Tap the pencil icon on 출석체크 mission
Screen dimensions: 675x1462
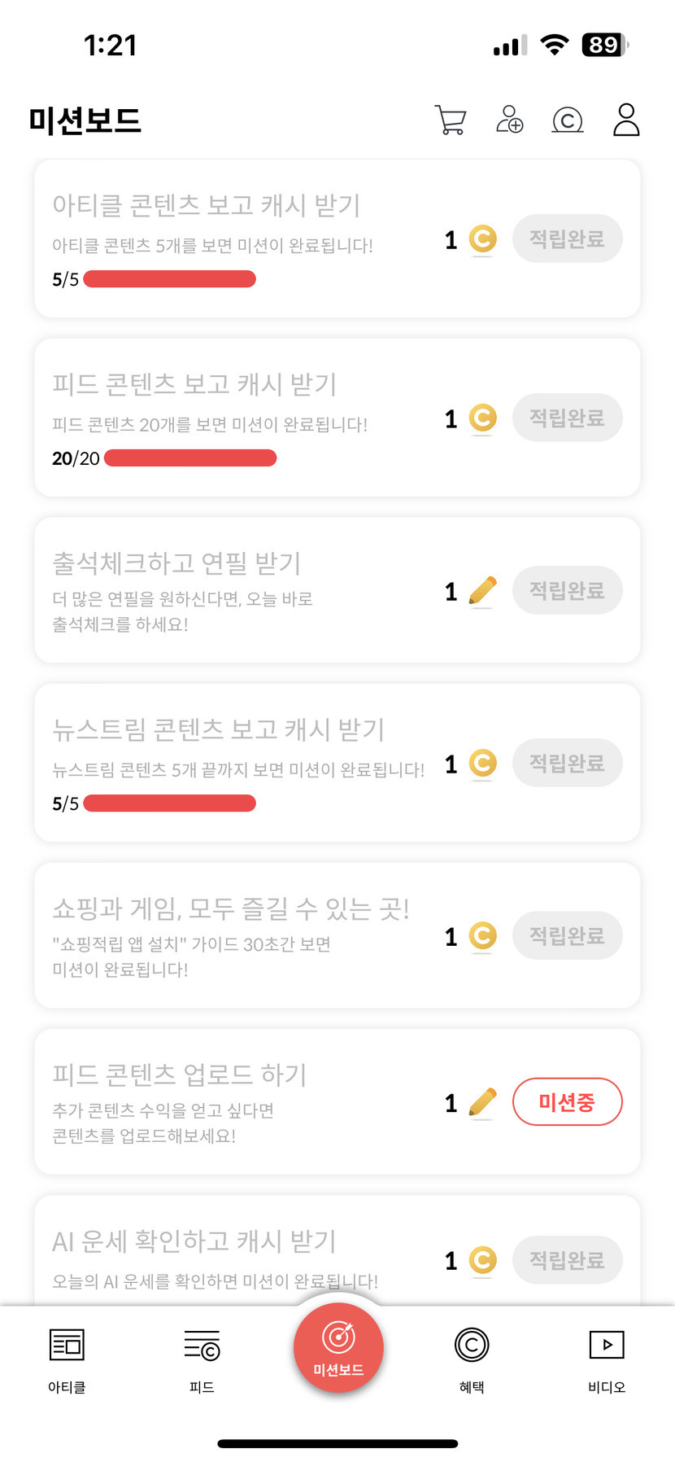(x=482, y=591)
